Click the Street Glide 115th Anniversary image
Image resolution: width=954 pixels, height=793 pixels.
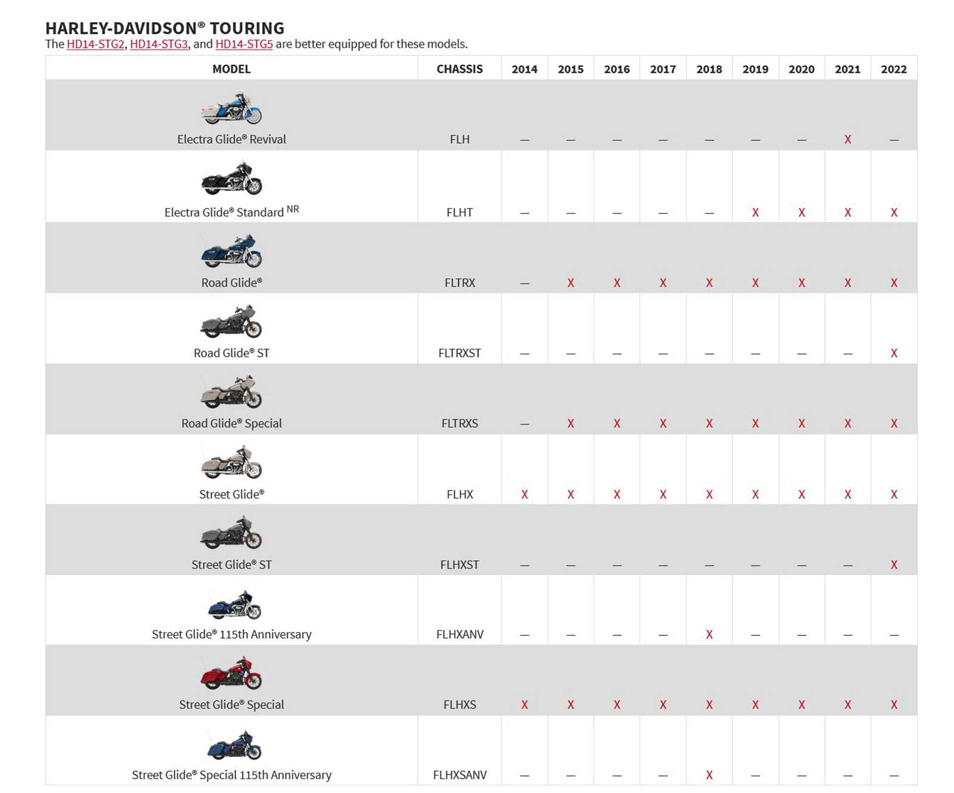point(234,604)
